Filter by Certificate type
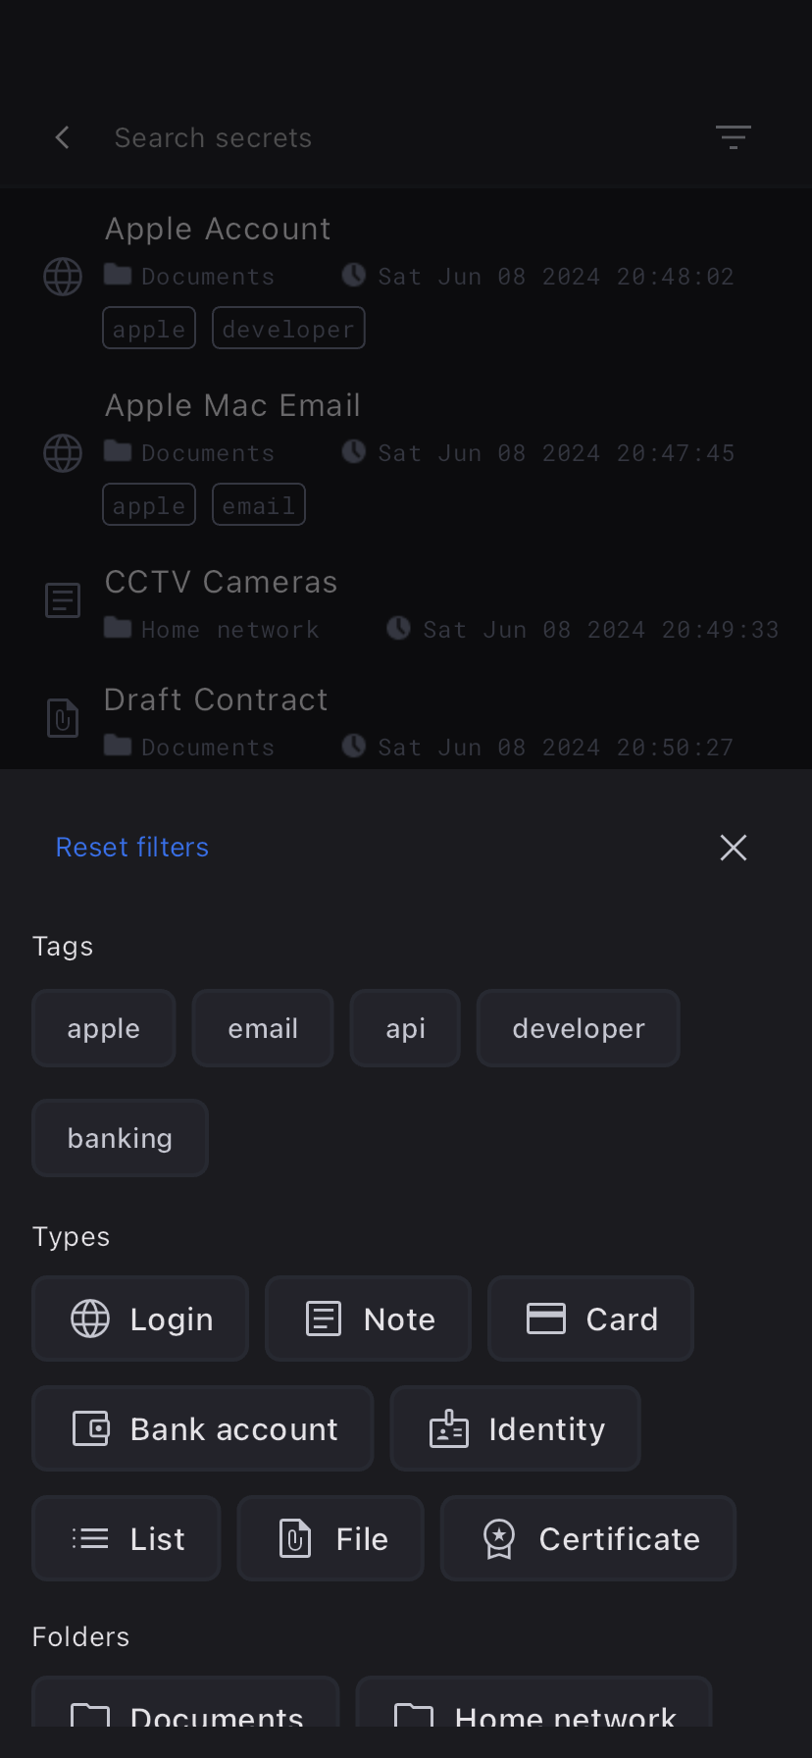The image size is (812, 1758). (588, 1538)
